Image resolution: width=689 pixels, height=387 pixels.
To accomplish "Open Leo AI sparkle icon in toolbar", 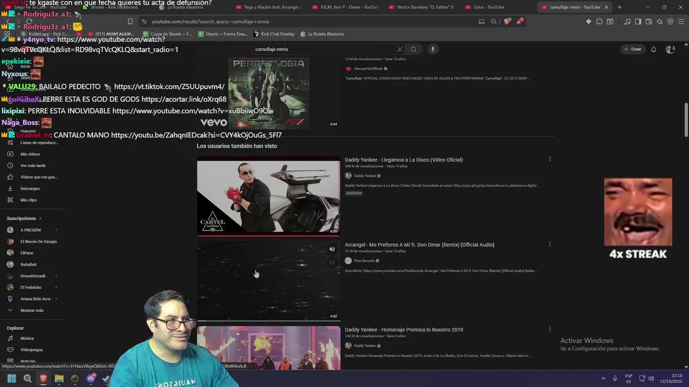I will (x=659, y=21).
